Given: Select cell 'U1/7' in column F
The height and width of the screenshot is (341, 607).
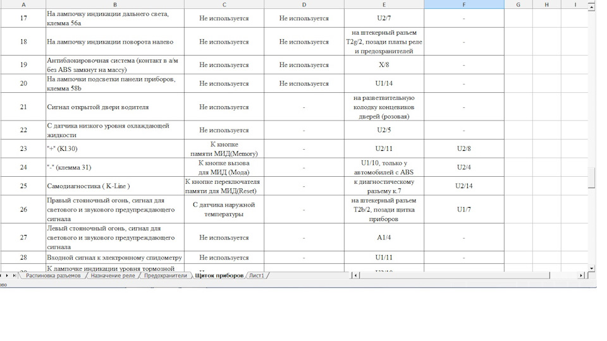Looking at the screenshot, I should 463,210.
